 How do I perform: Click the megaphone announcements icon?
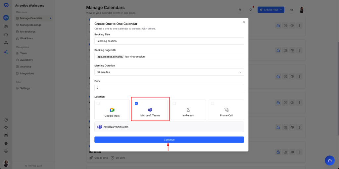tap(292, 10)
